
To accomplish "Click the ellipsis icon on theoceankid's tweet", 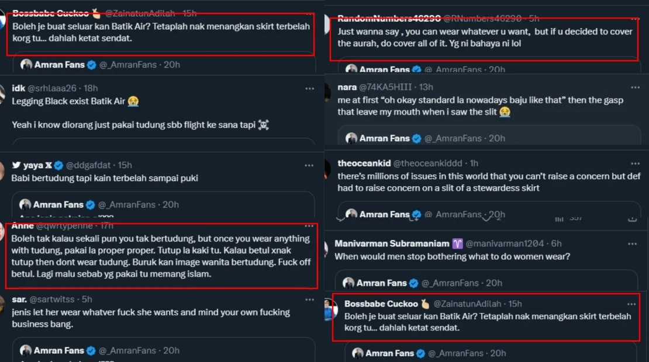I will (632, 163).
